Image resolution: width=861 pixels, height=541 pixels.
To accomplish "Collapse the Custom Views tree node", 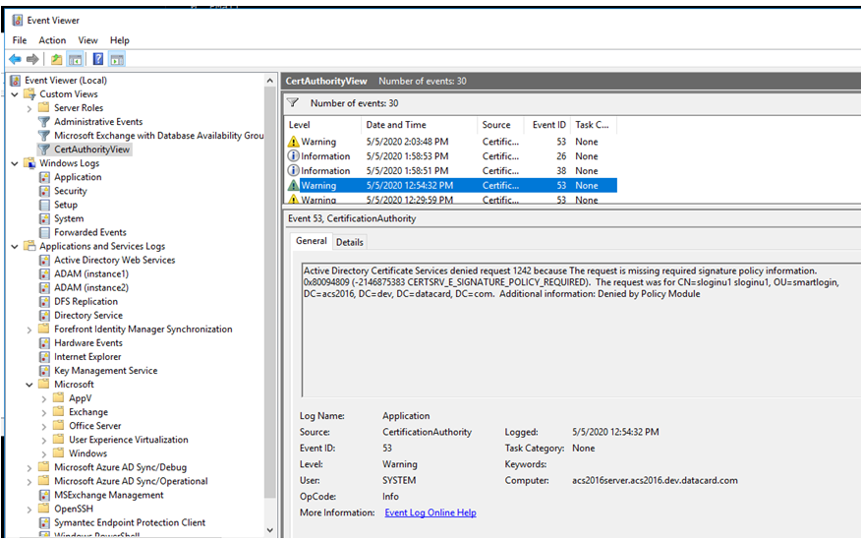I will click(x=16, y=94).
